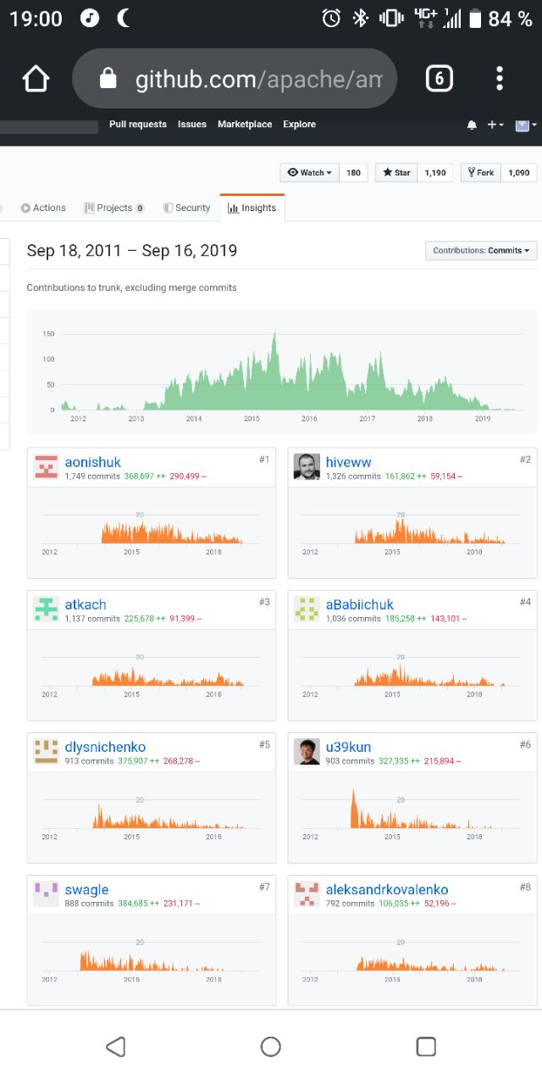This screenshot has width=542, height=1085.
Task: View dlysnichenko's 913 commits
Action: [x=89, y=761]
